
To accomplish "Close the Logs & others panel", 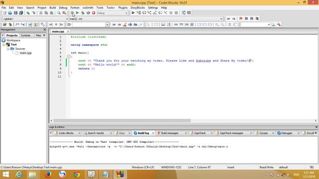I will coord(317,127).
